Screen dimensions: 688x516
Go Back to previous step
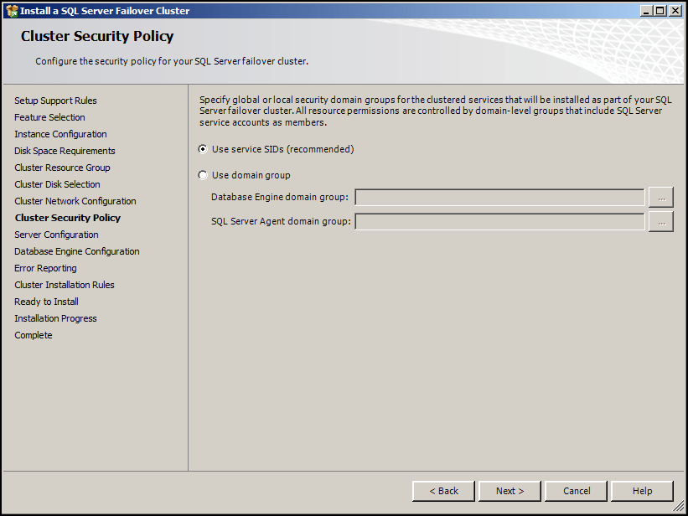point(443,491)
